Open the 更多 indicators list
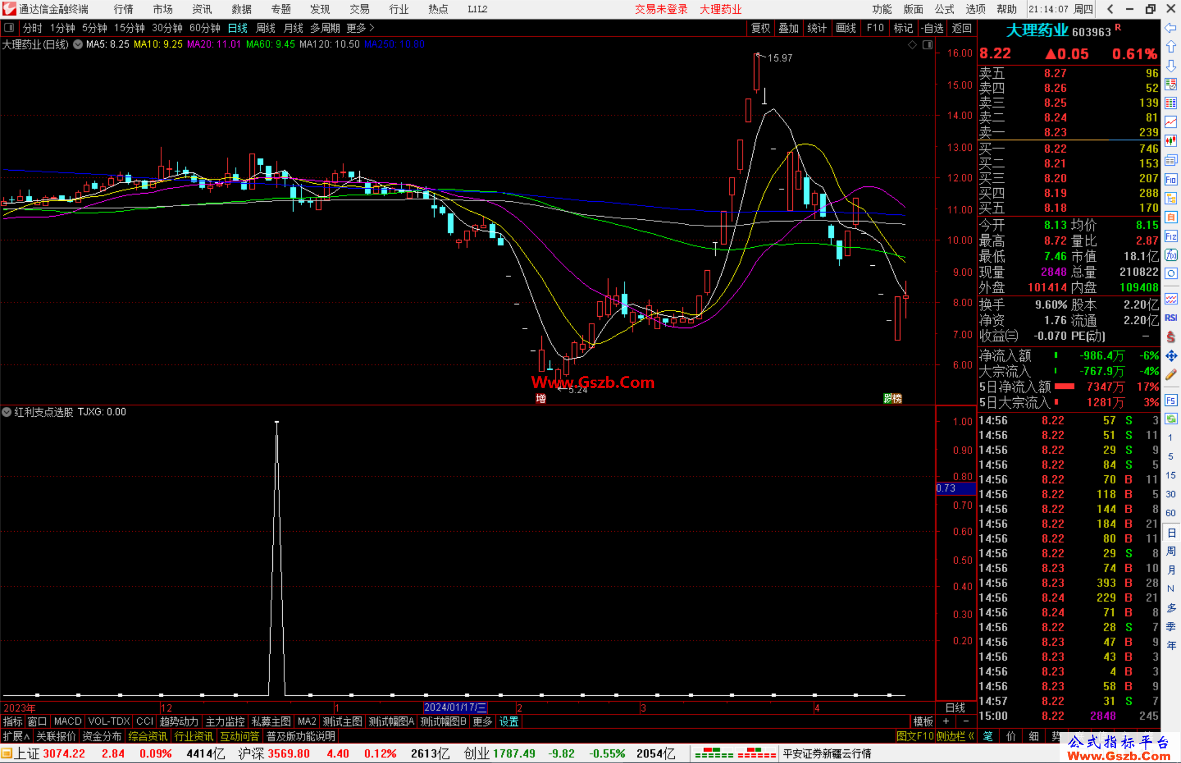Screen dimensions: 1181x763 pos(482,721)
